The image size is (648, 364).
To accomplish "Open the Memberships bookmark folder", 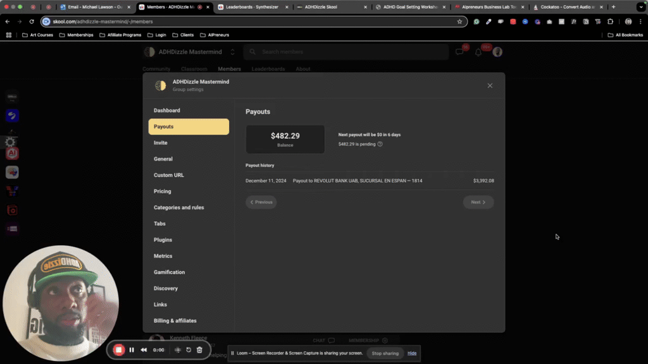I will (76, 35).
